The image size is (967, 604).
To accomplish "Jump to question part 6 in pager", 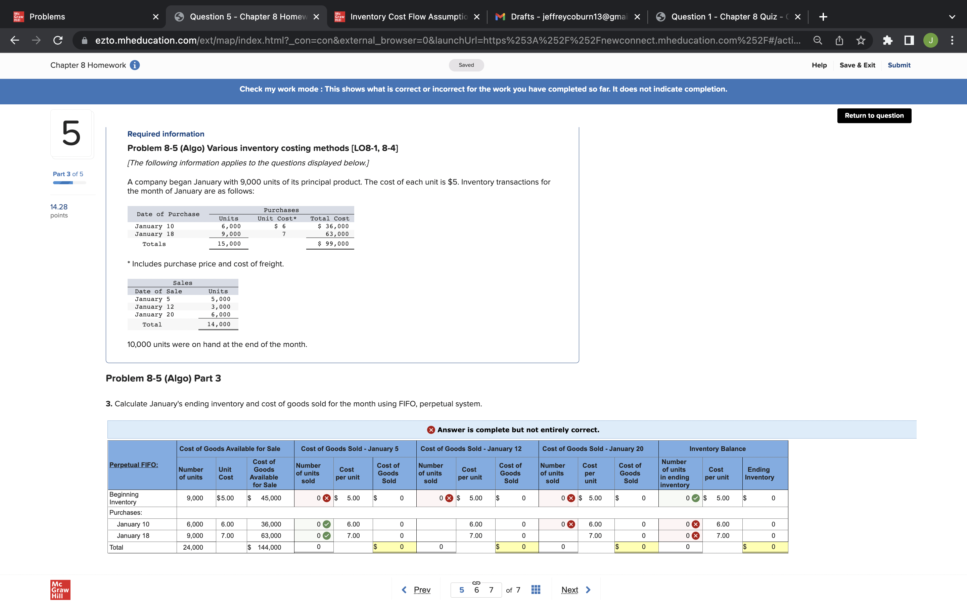I will click(476, 590).
